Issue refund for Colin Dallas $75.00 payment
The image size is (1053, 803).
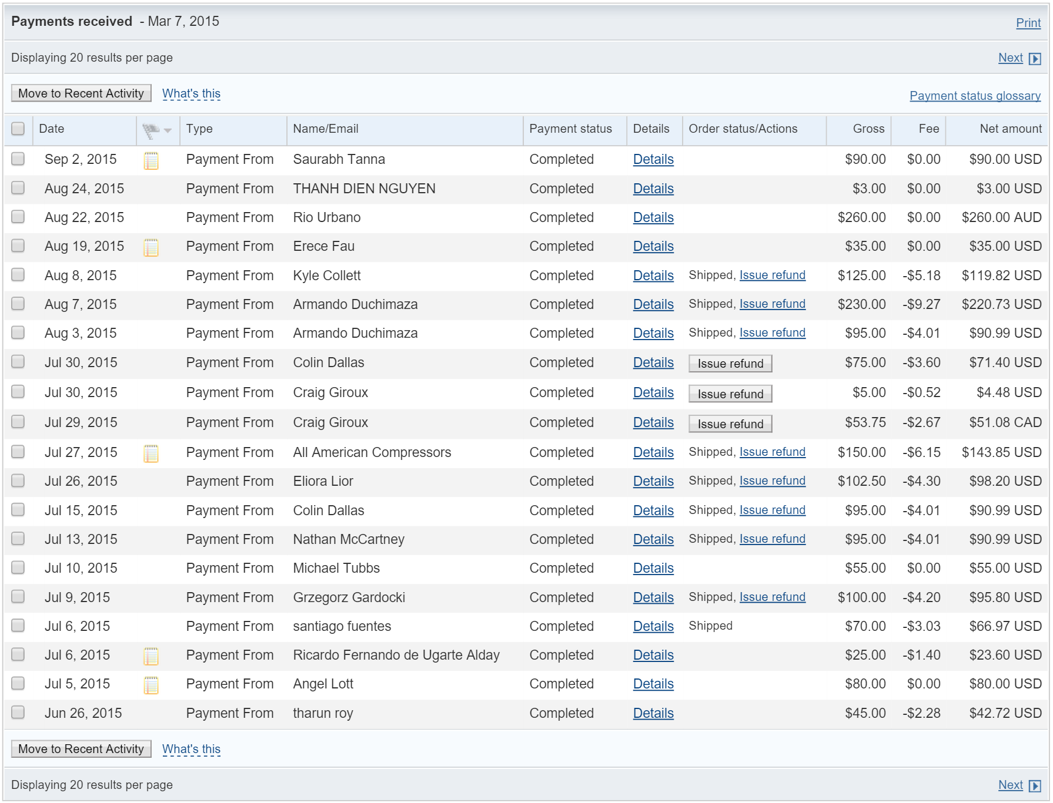coord(730,364)
